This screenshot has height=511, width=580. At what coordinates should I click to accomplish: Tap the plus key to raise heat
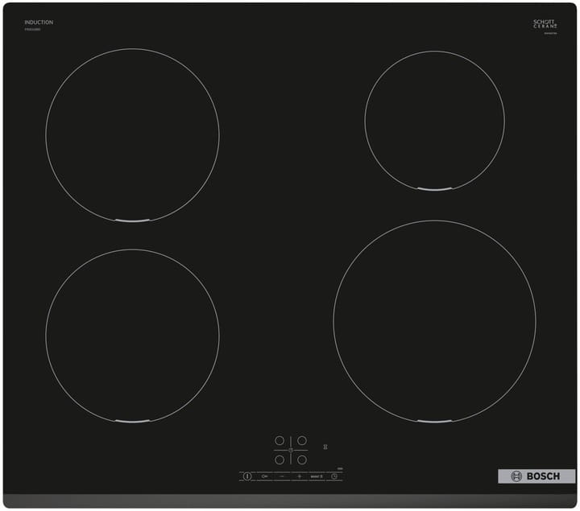299,476
